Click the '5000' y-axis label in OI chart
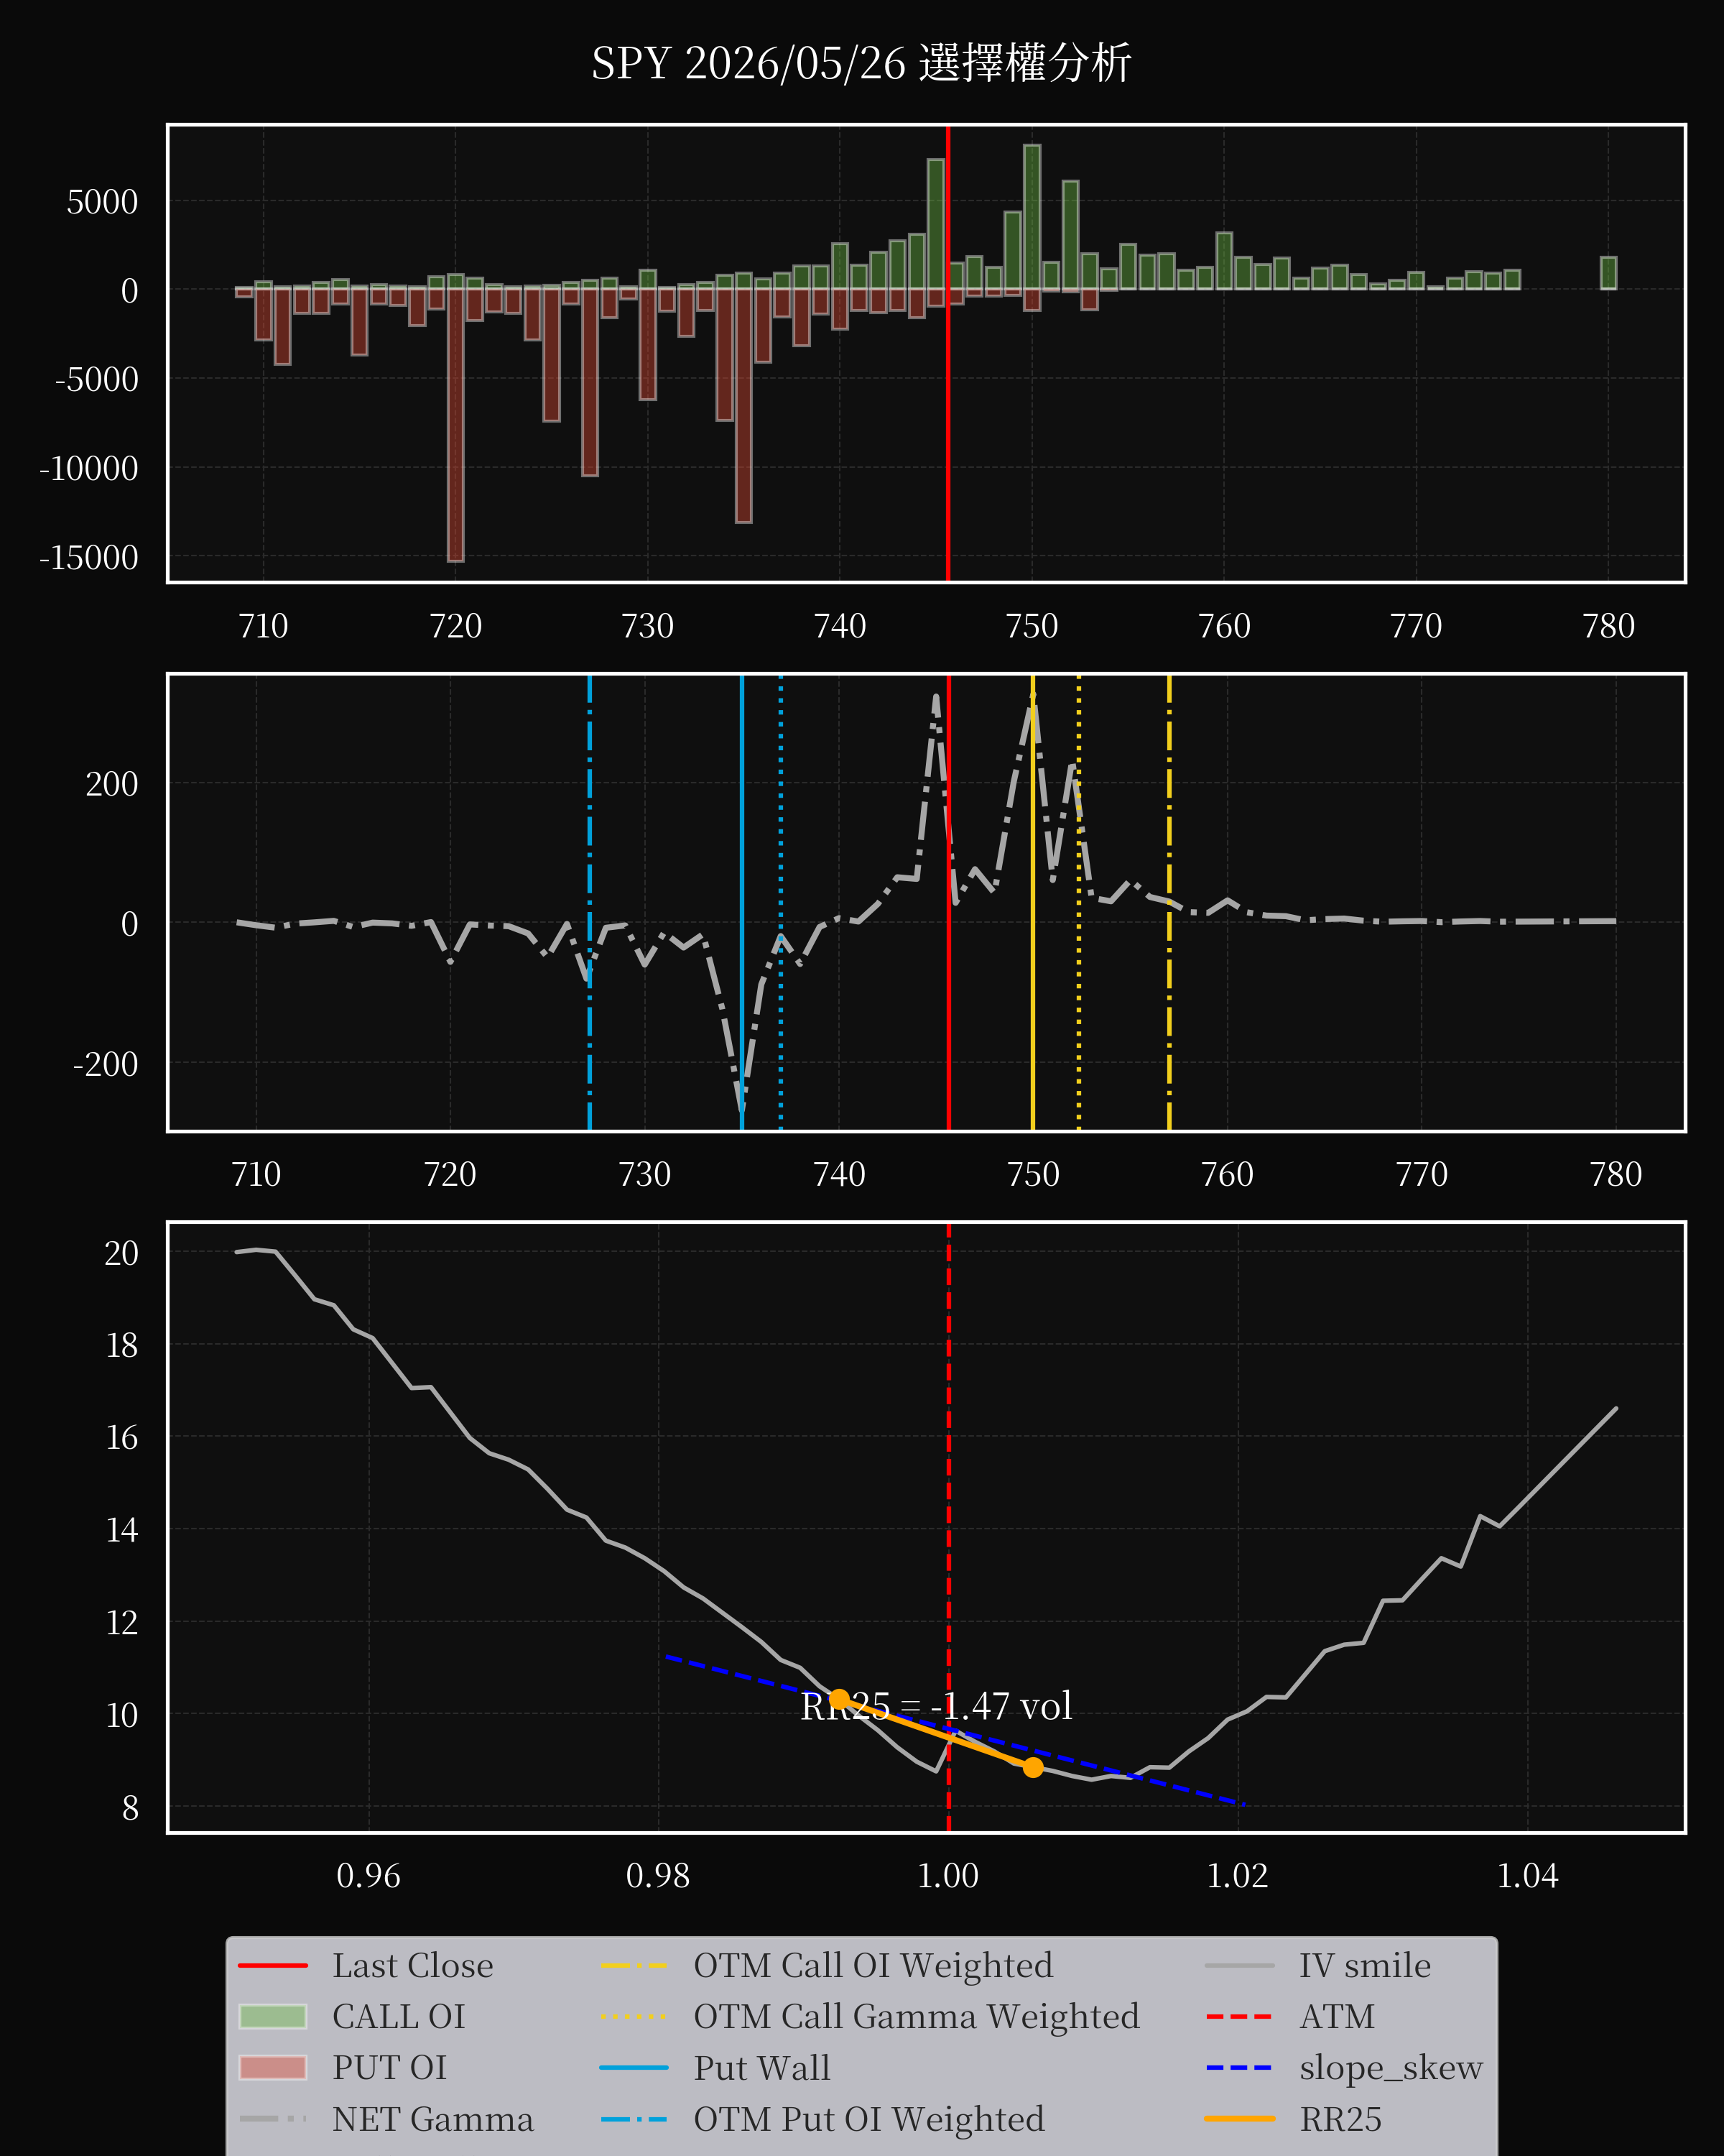Viewport: 1724px width, 2156px height. coord(103,202)
